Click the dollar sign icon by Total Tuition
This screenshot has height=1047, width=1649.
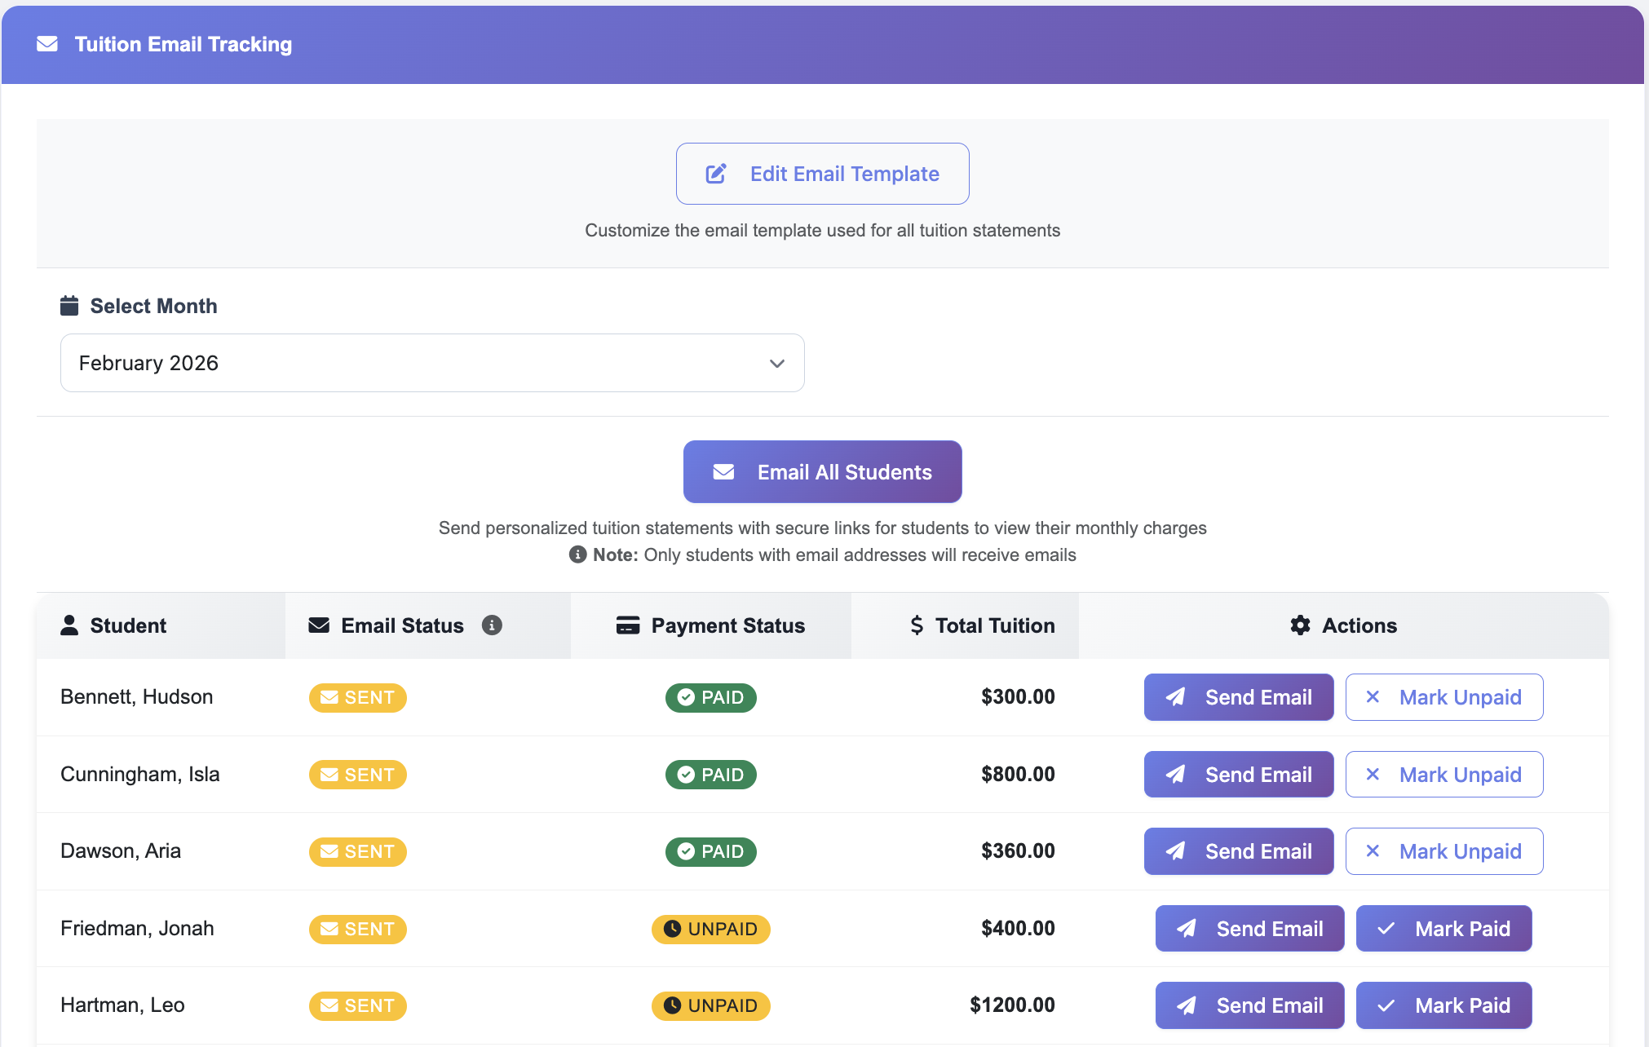[x=917, y=625]
